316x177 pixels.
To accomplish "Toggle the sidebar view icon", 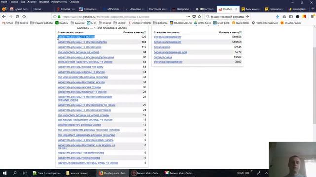I will (291, 17).
